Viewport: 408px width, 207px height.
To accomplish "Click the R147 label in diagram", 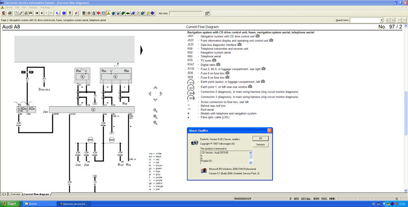I will [121, 165].
